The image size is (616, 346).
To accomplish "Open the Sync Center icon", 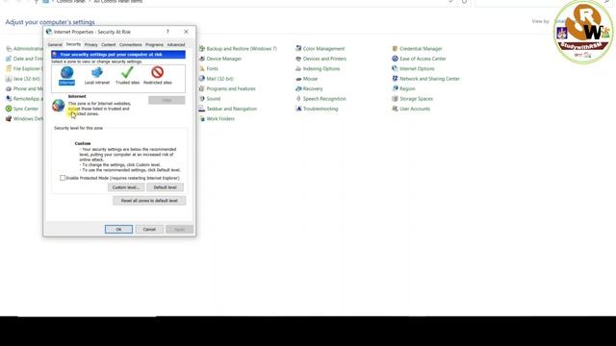I will 9,109.
